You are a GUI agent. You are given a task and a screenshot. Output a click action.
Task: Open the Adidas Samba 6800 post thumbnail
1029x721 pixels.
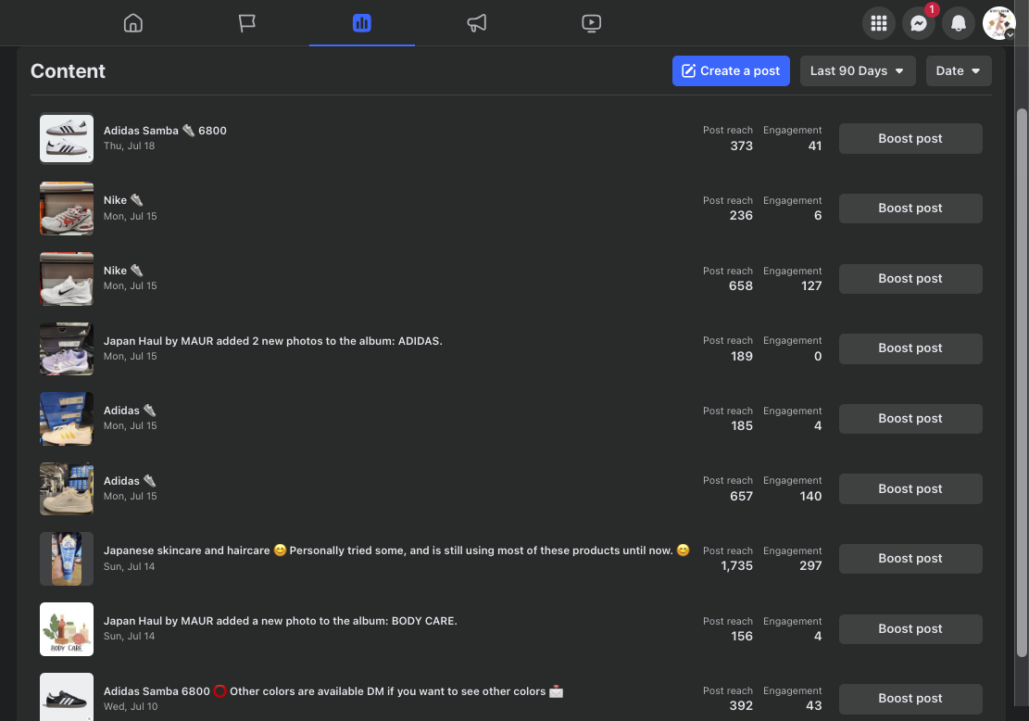67,139
